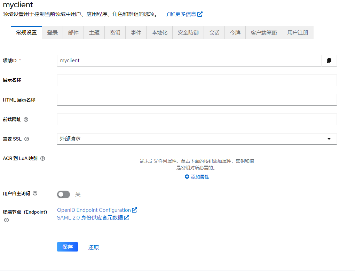Screen dimensions: 355x271
Task: Click the 还原 button
Action: tap(94, 247)
